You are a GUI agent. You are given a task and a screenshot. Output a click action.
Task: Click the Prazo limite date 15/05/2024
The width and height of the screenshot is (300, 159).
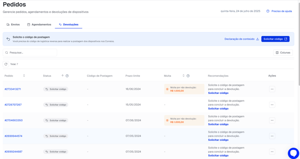(133, 105)
